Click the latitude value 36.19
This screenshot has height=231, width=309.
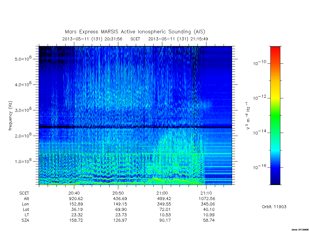point(77,209)
